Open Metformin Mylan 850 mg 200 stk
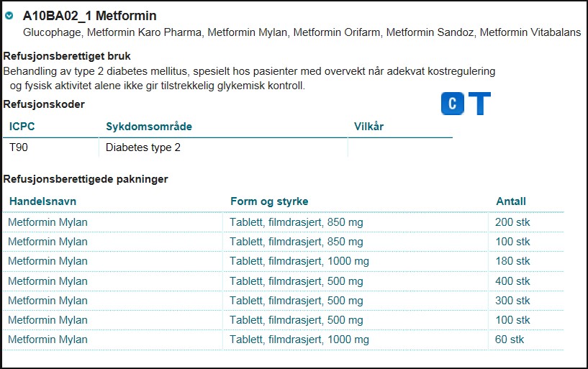Image resolution: width=588 pixels, height=369 pixels. click(48, 222)
